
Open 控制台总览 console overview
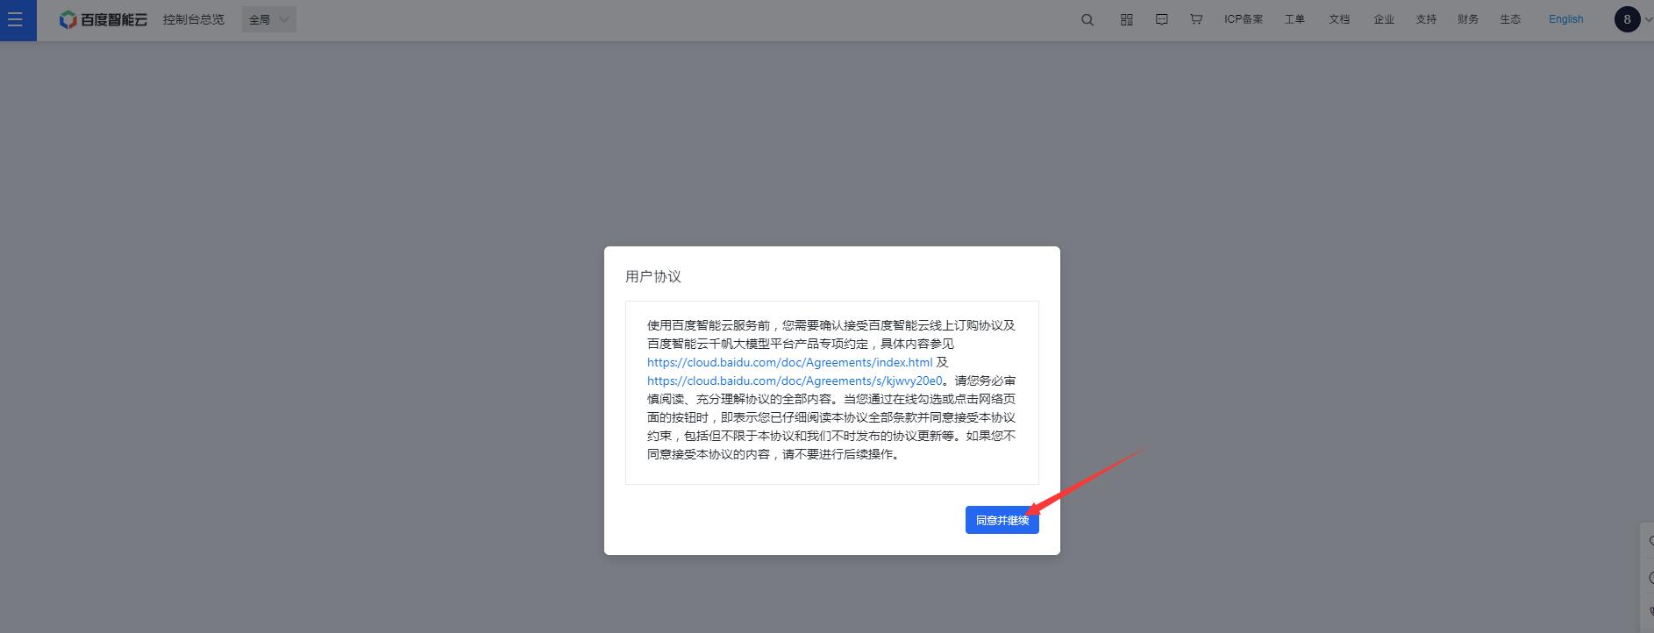click(193, 19)
